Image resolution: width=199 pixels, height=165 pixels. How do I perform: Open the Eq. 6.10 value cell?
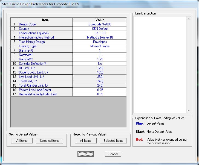click(100, 33)
